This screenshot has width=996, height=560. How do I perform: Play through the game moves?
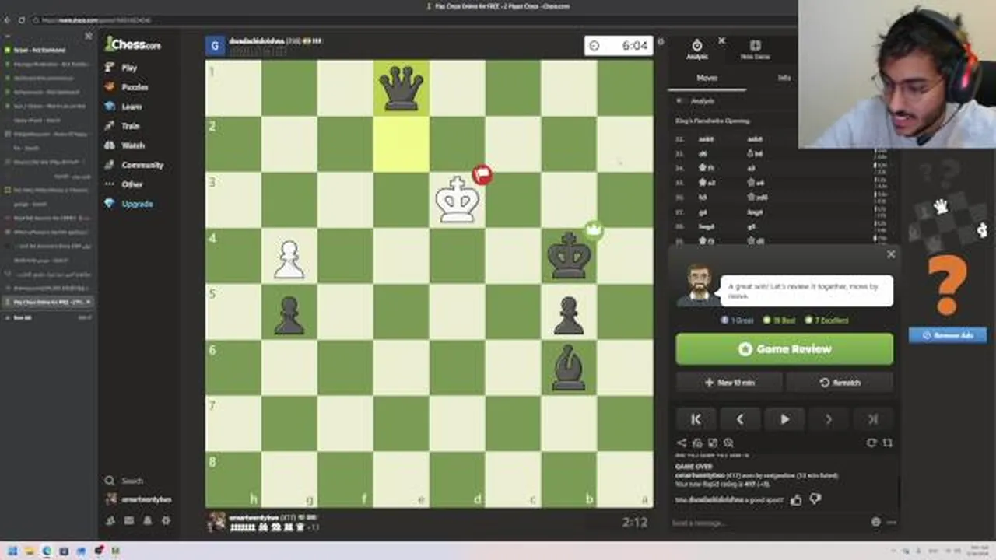784,419
